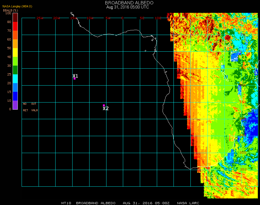Choose the dark green 25-30% legend swatch
The image size is (260, 205).
click(x=15, y=70)
